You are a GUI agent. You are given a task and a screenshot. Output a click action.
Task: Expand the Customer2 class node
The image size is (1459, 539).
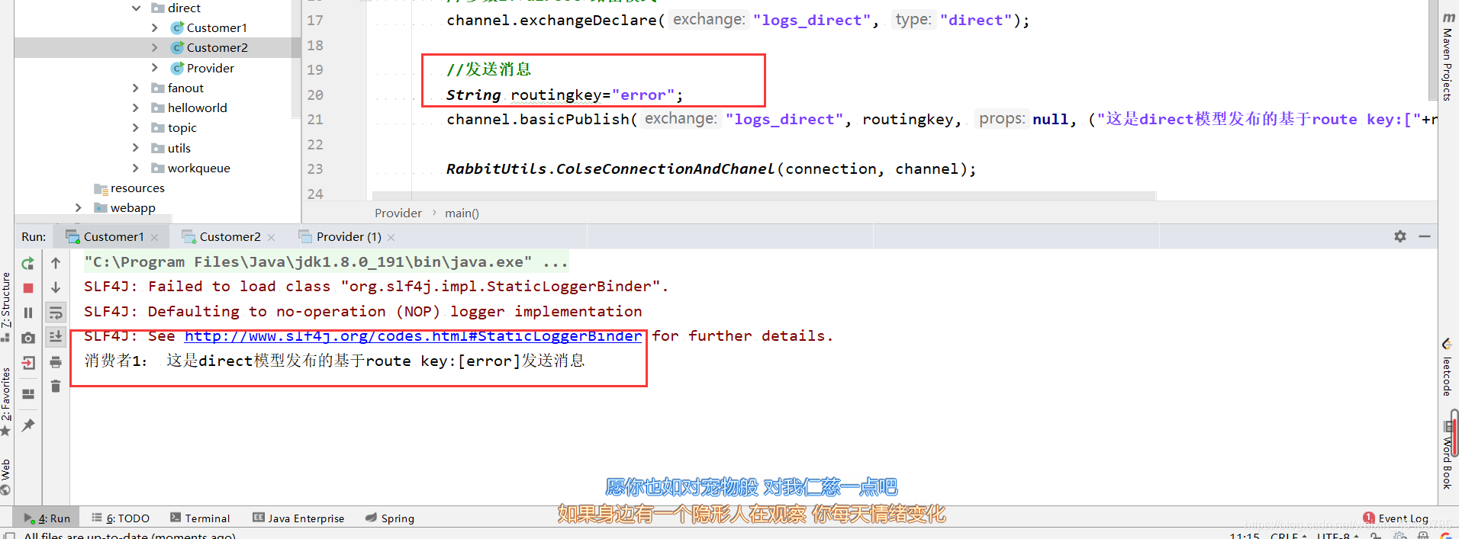click(155, 47)
